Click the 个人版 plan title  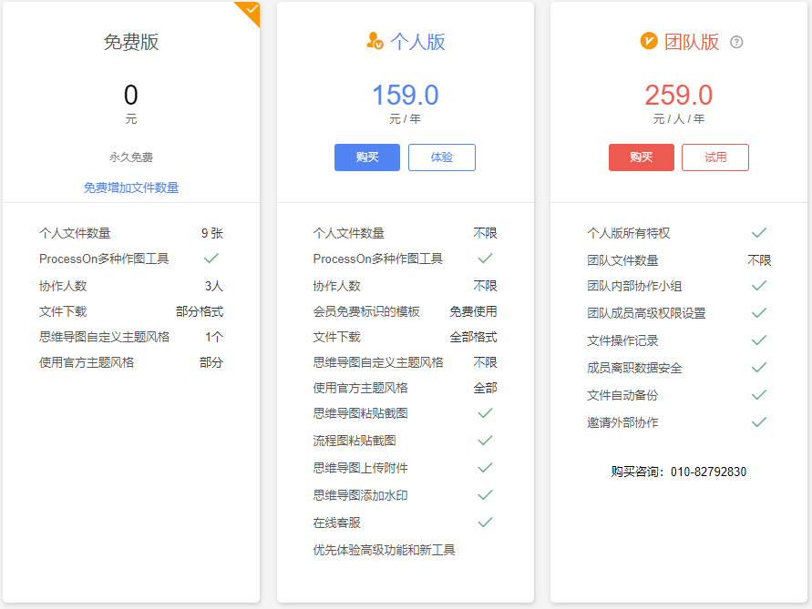tap(417, 42)
